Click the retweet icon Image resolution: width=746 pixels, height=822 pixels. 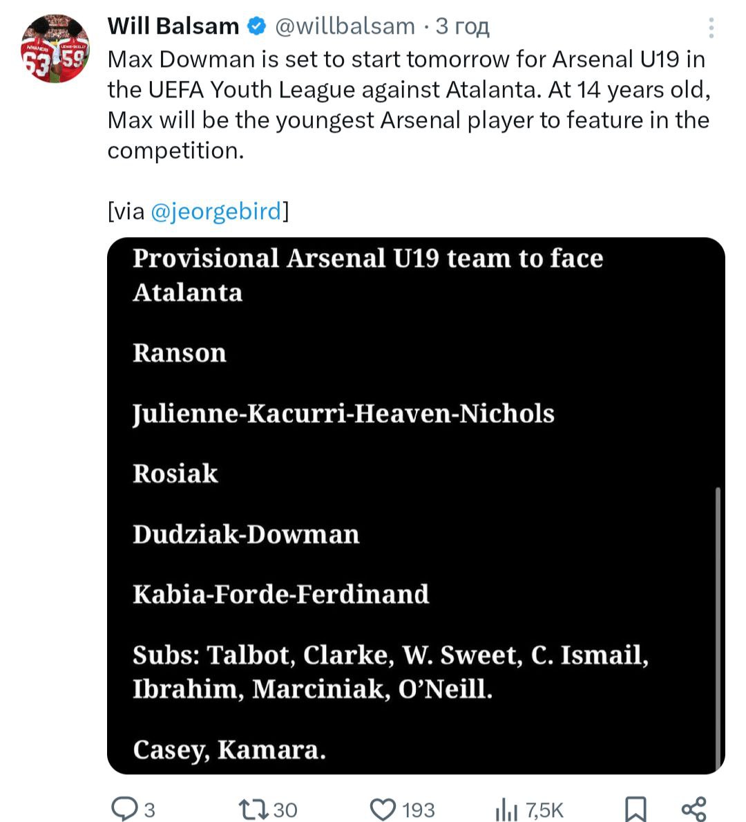[251, 808]
